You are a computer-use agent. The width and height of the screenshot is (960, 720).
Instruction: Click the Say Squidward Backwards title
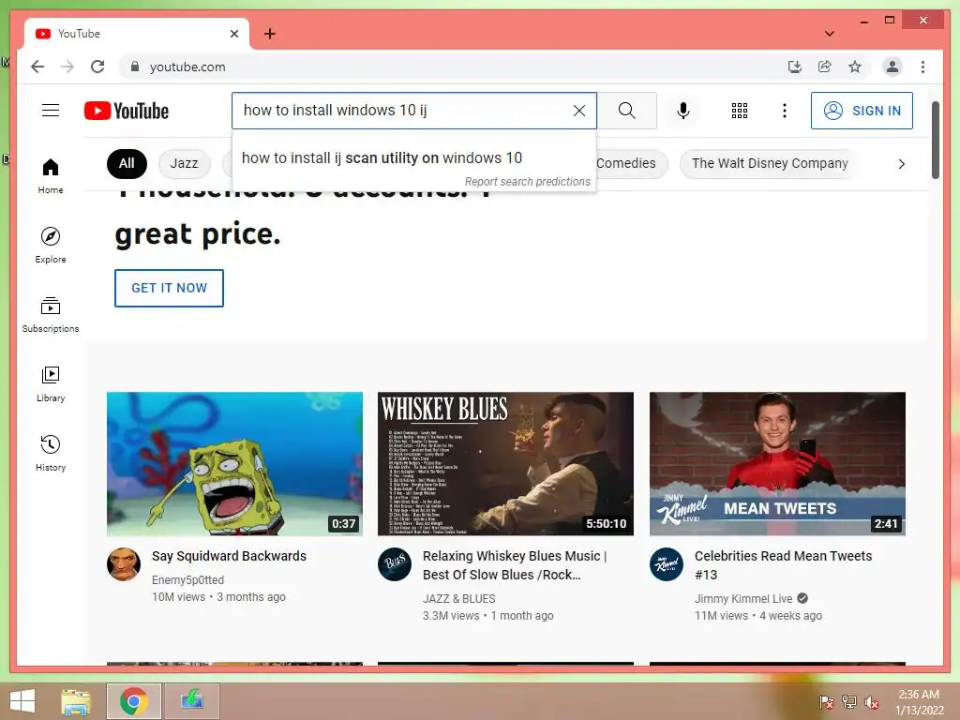click(229, 556)
